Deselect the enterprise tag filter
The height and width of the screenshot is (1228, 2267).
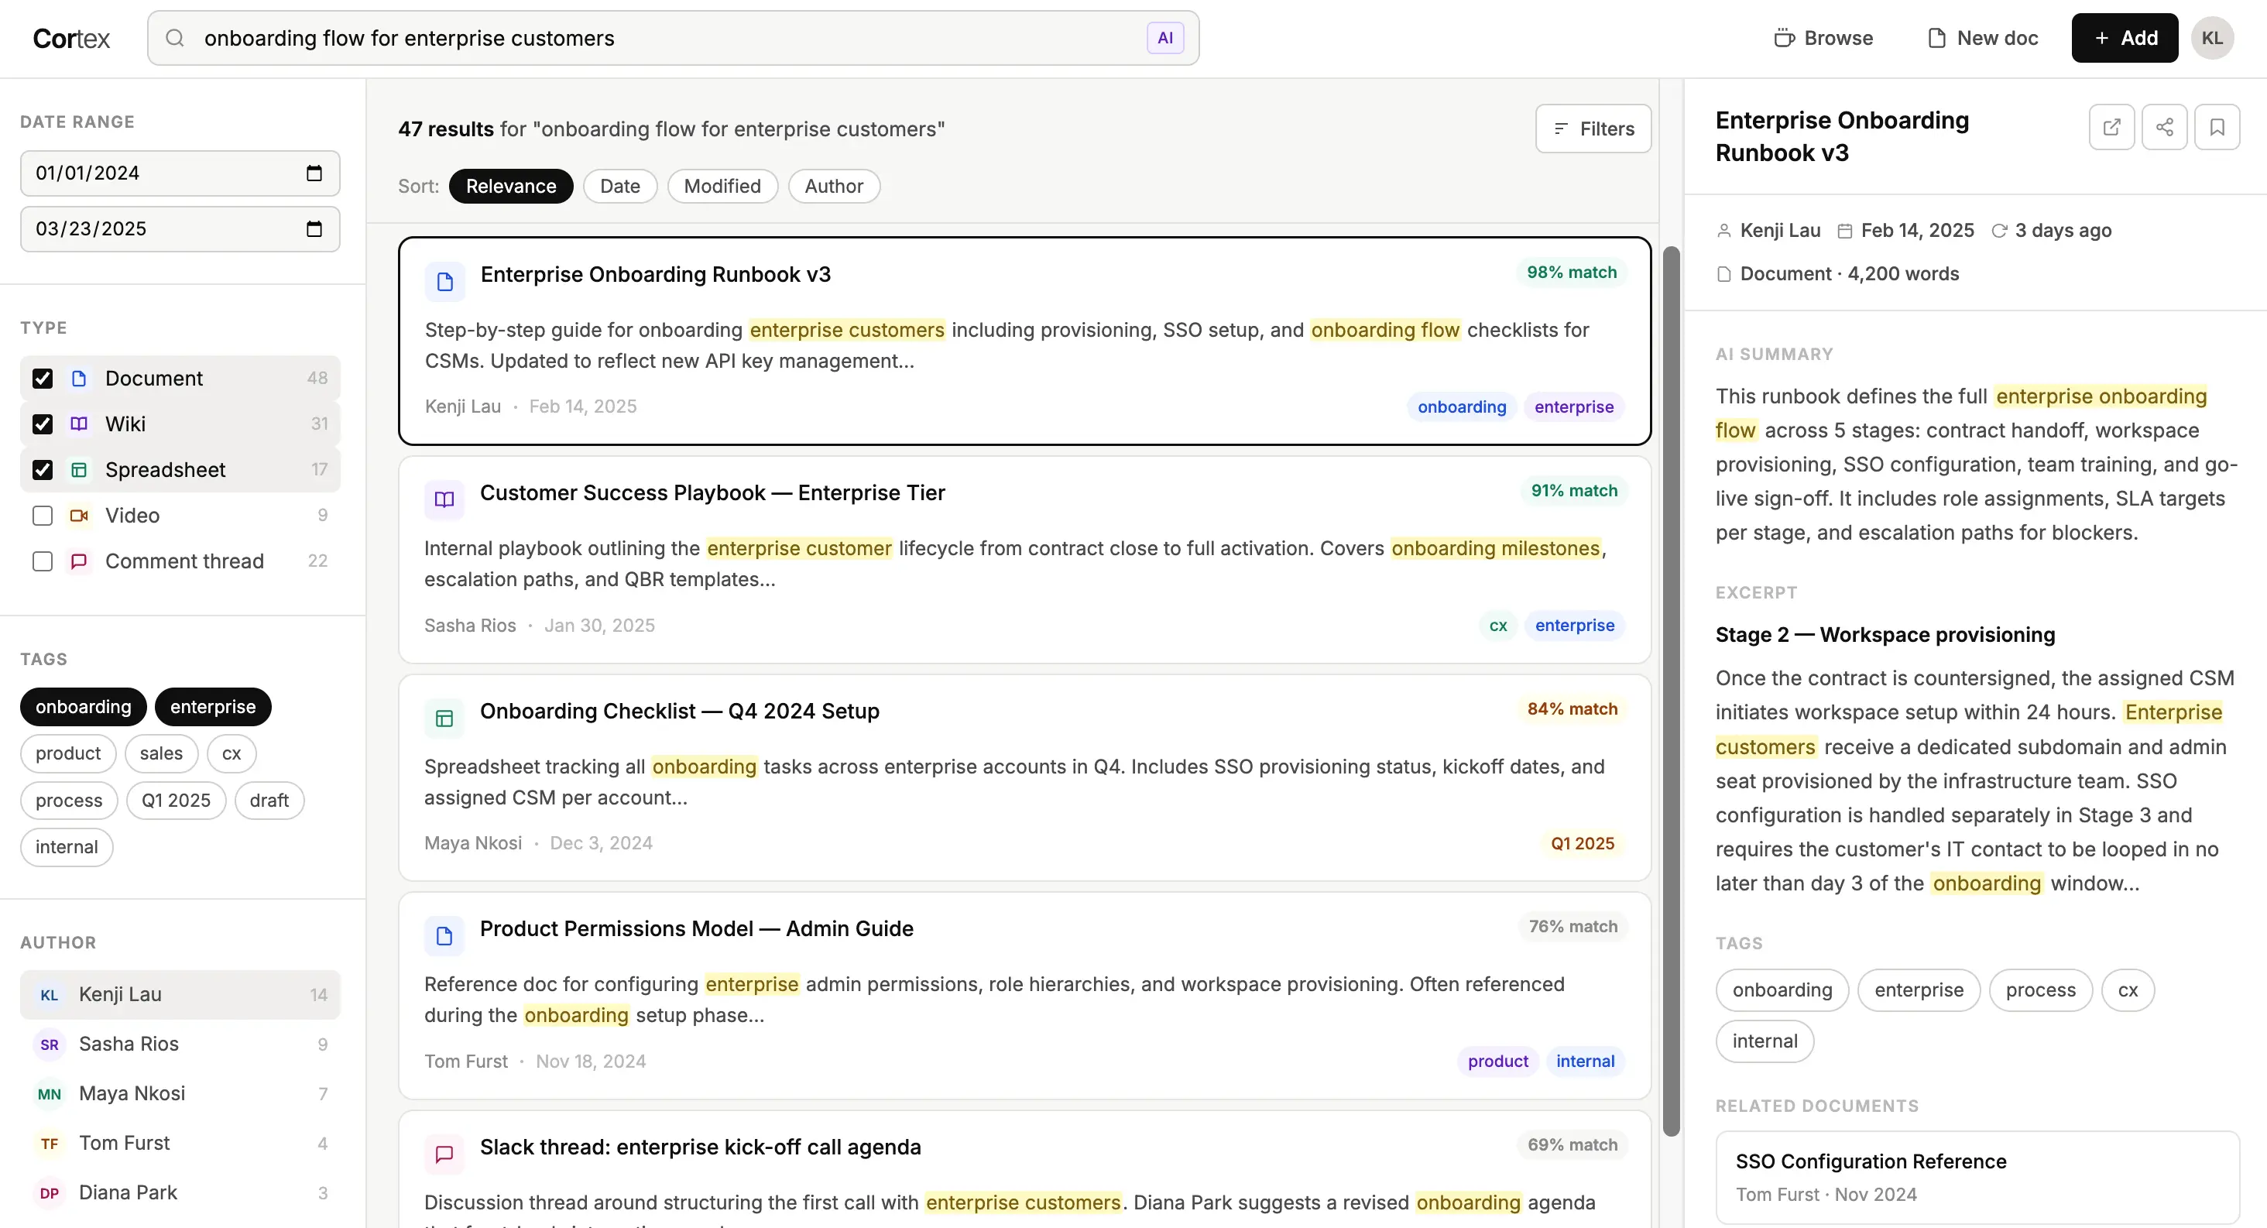coord(213,707)
